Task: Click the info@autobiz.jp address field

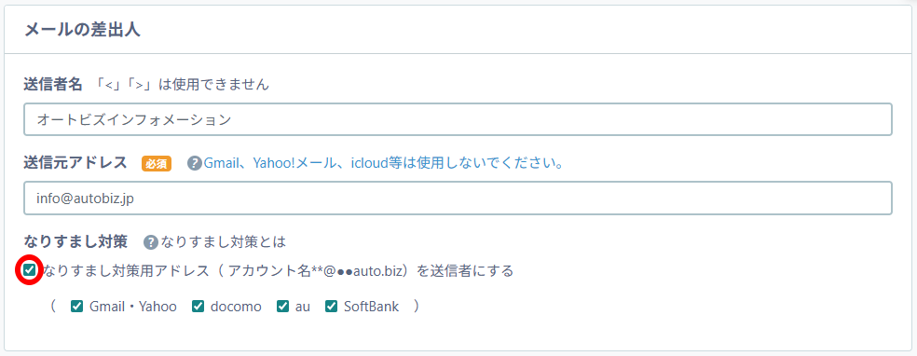Action: [458, 199]
